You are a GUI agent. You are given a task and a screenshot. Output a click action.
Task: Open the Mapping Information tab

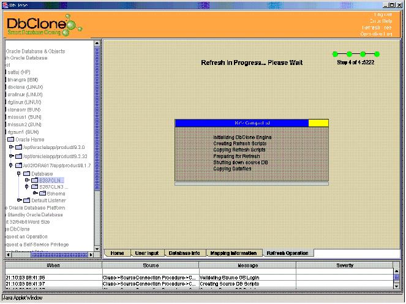233,253
